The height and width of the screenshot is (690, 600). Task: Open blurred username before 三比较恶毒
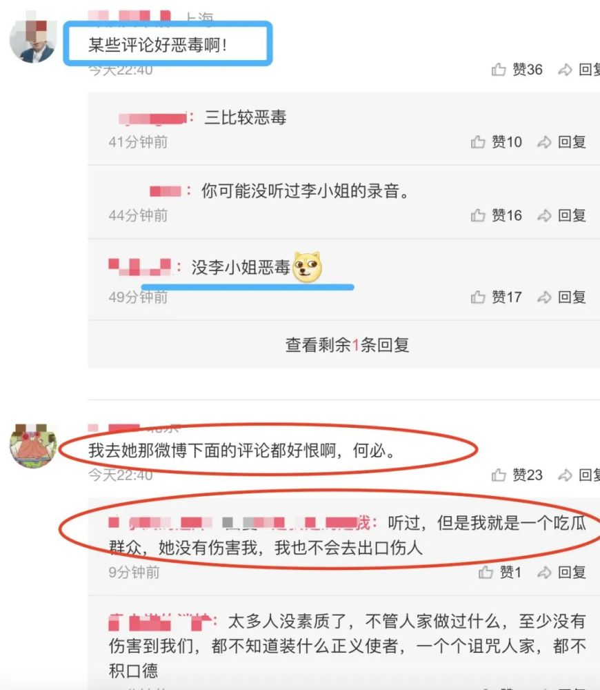pyautogui.click(x=153, y=119)
